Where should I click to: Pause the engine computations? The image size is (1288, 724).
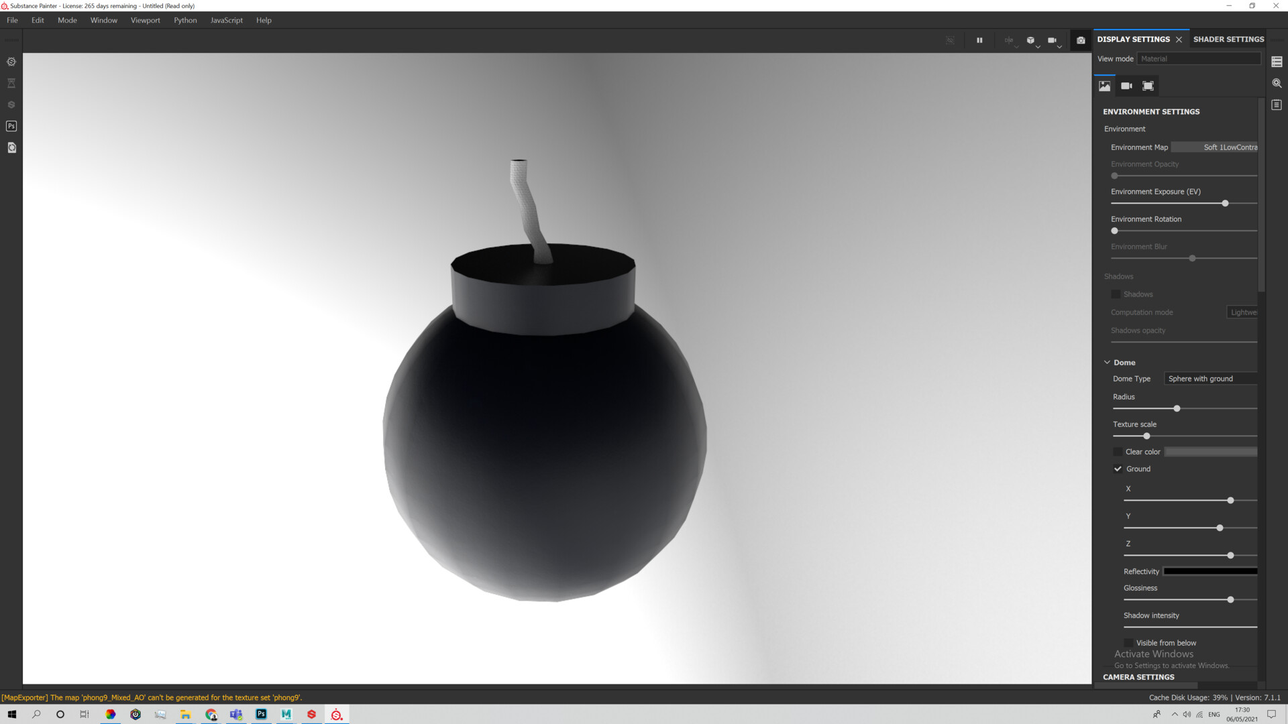click(x=979, y=40)
